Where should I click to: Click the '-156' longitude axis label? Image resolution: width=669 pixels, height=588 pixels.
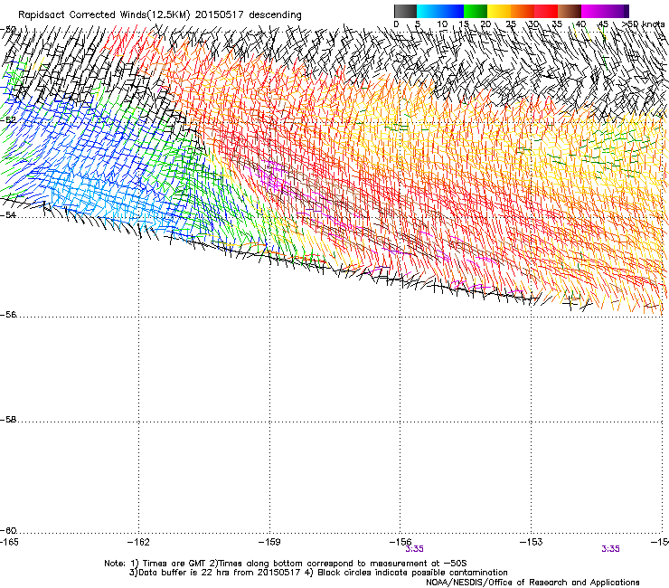coord(400,542)
